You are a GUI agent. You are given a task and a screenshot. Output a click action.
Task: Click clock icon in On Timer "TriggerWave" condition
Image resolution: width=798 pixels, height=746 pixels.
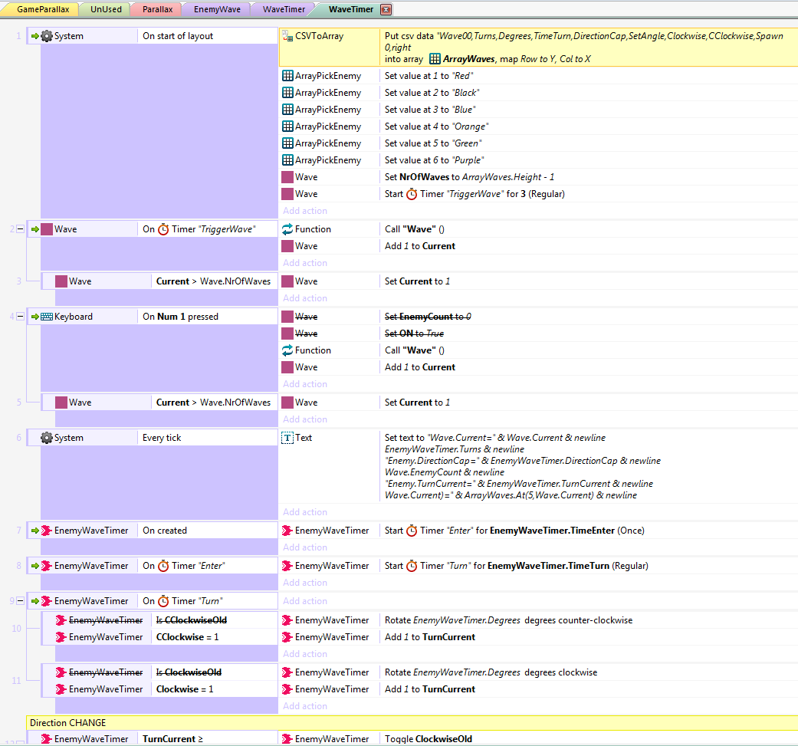(x=163, y=229)
